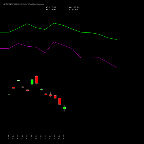Click the high price value H: 127.50
The image size is (144, 144).
(74, 7)
